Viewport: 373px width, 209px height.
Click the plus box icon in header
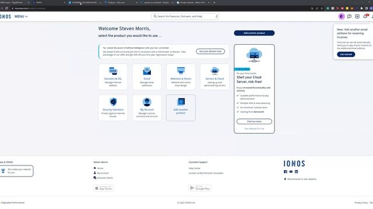click(357, 16)
